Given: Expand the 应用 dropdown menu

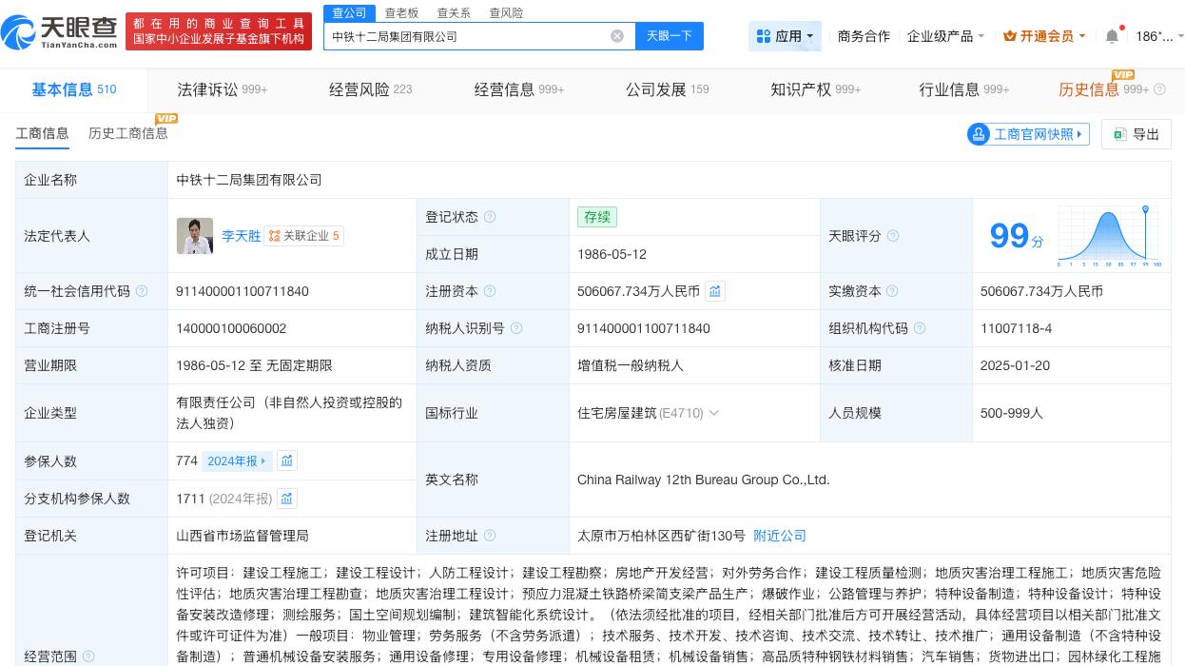Looking at the screenshot, I should [x=785, y=35].
